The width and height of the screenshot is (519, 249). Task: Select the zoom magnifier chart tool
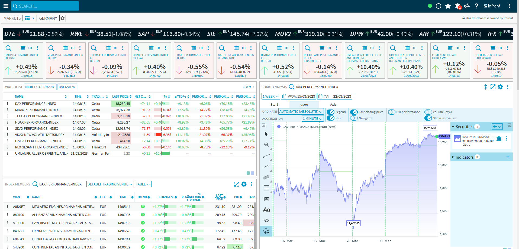pyautogui.click(x=266, y=145)
